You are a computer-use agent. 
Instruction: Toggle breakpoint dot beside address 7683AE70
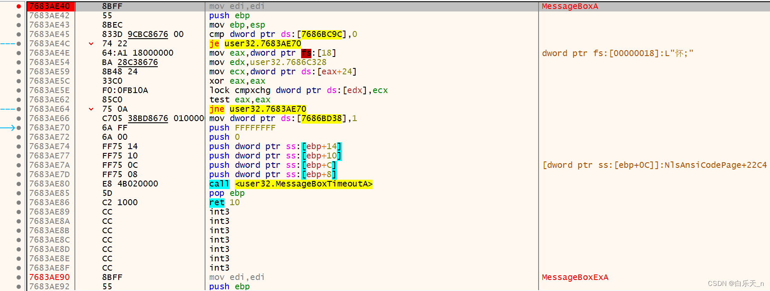pyautogui.click(x=19, y=128)
